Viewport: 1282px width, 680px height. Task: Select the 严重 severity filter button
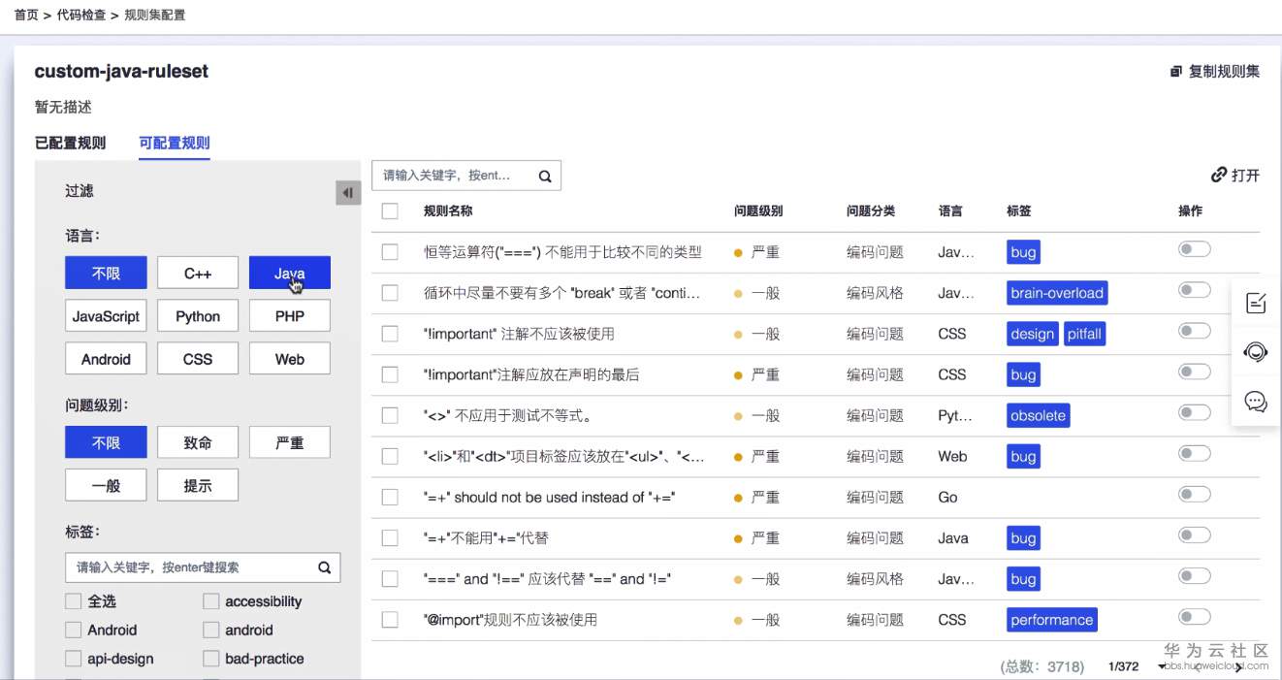click(x=290, y=442)
